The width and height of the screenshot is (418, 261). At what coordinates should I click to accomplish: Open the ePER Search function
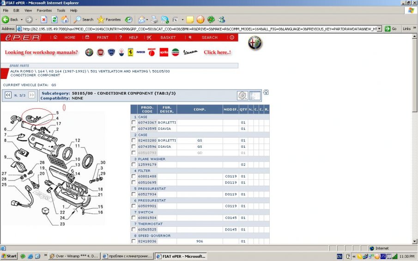click(x=209, y=37)
